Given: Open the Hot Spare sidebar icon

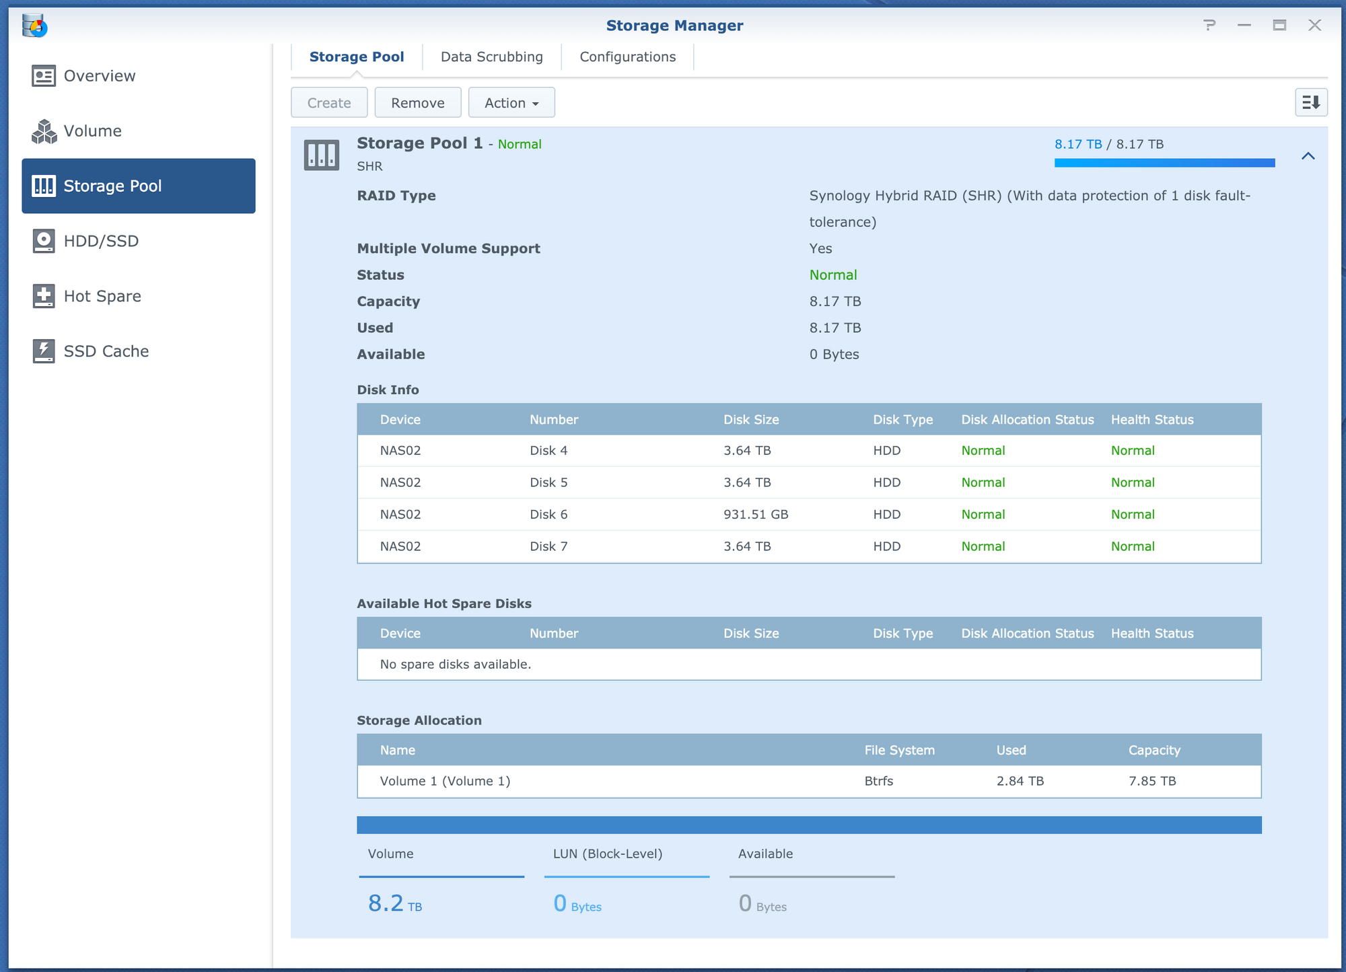Looking at the screenshot, I should pos(44,296).
